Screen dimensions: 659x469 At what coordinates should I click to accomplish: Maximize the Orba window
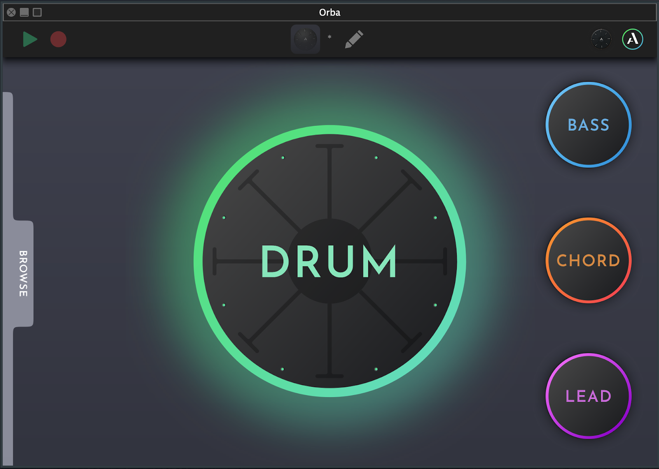click(37, 12)
